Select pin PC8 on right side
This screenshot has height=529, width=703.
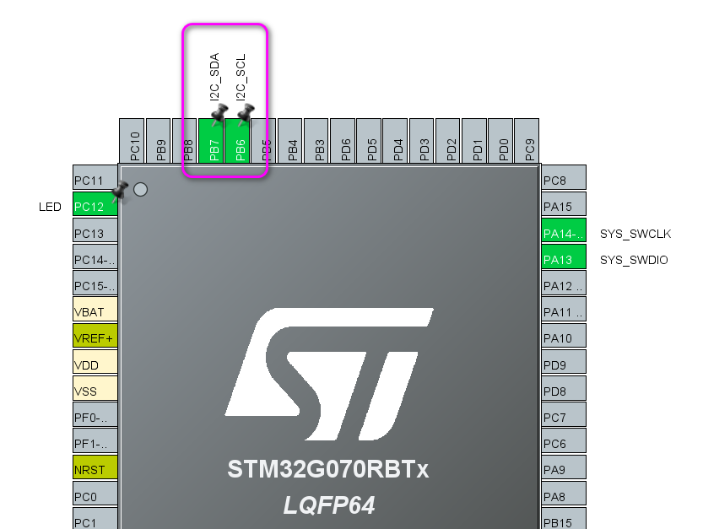(x=564, y=177)
